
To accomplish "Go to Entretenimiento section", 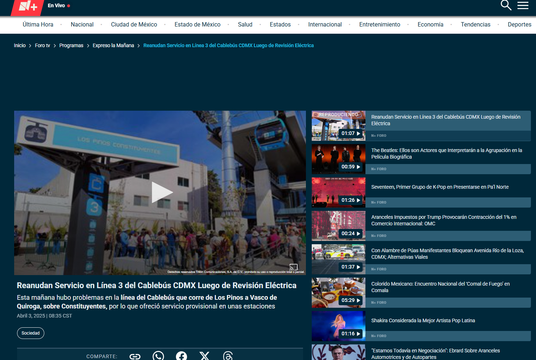I will (380, 25).
